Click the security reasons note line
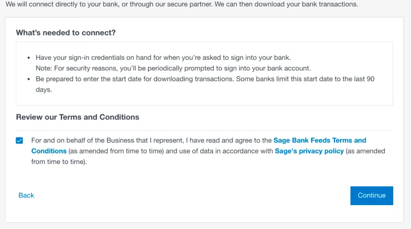The image size is (411, 229). (173, 68)
